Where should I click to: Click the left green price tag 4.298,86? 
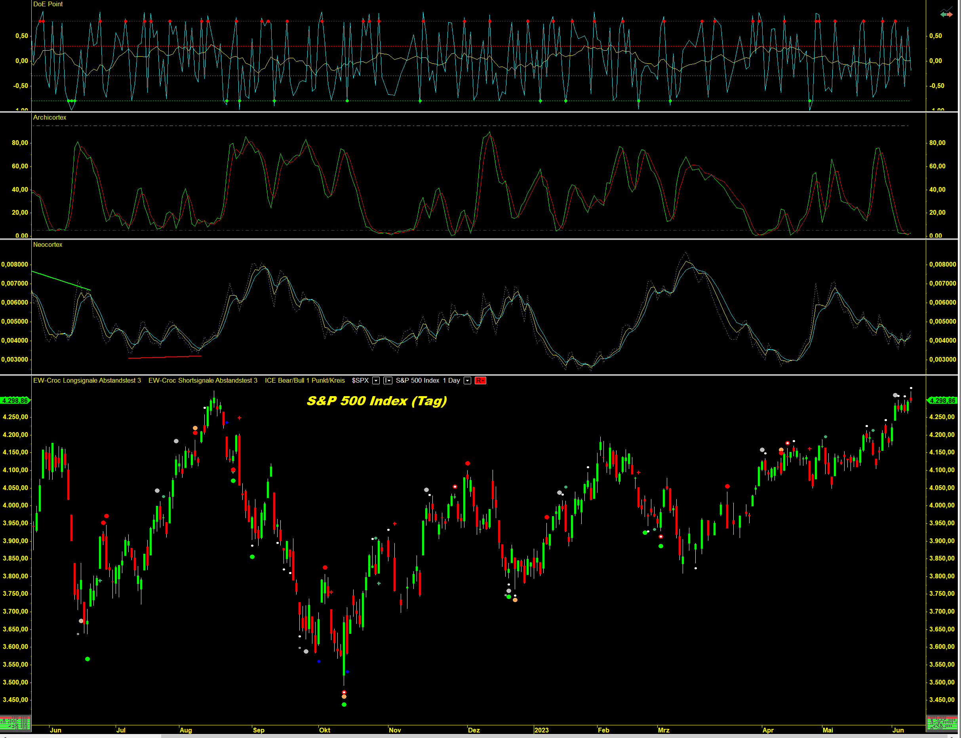[15, 400]
